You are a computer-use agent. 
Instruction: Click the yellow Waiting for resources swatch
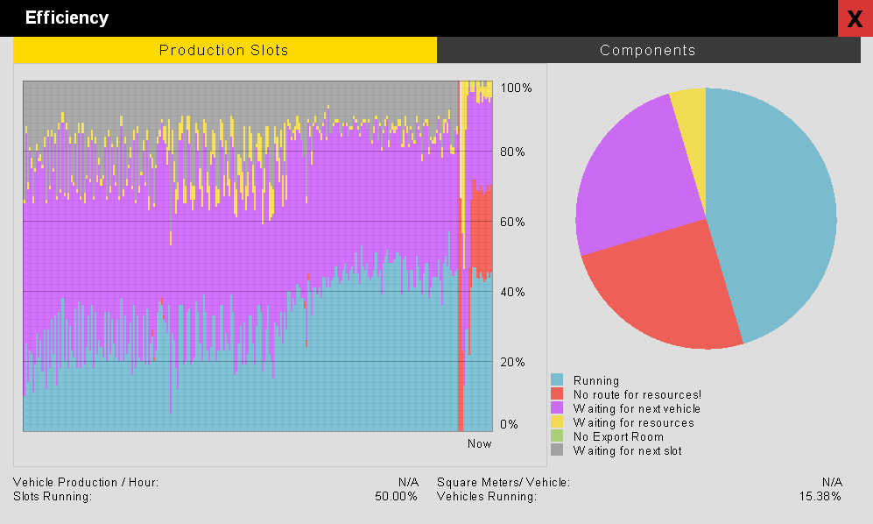point(557,422)
